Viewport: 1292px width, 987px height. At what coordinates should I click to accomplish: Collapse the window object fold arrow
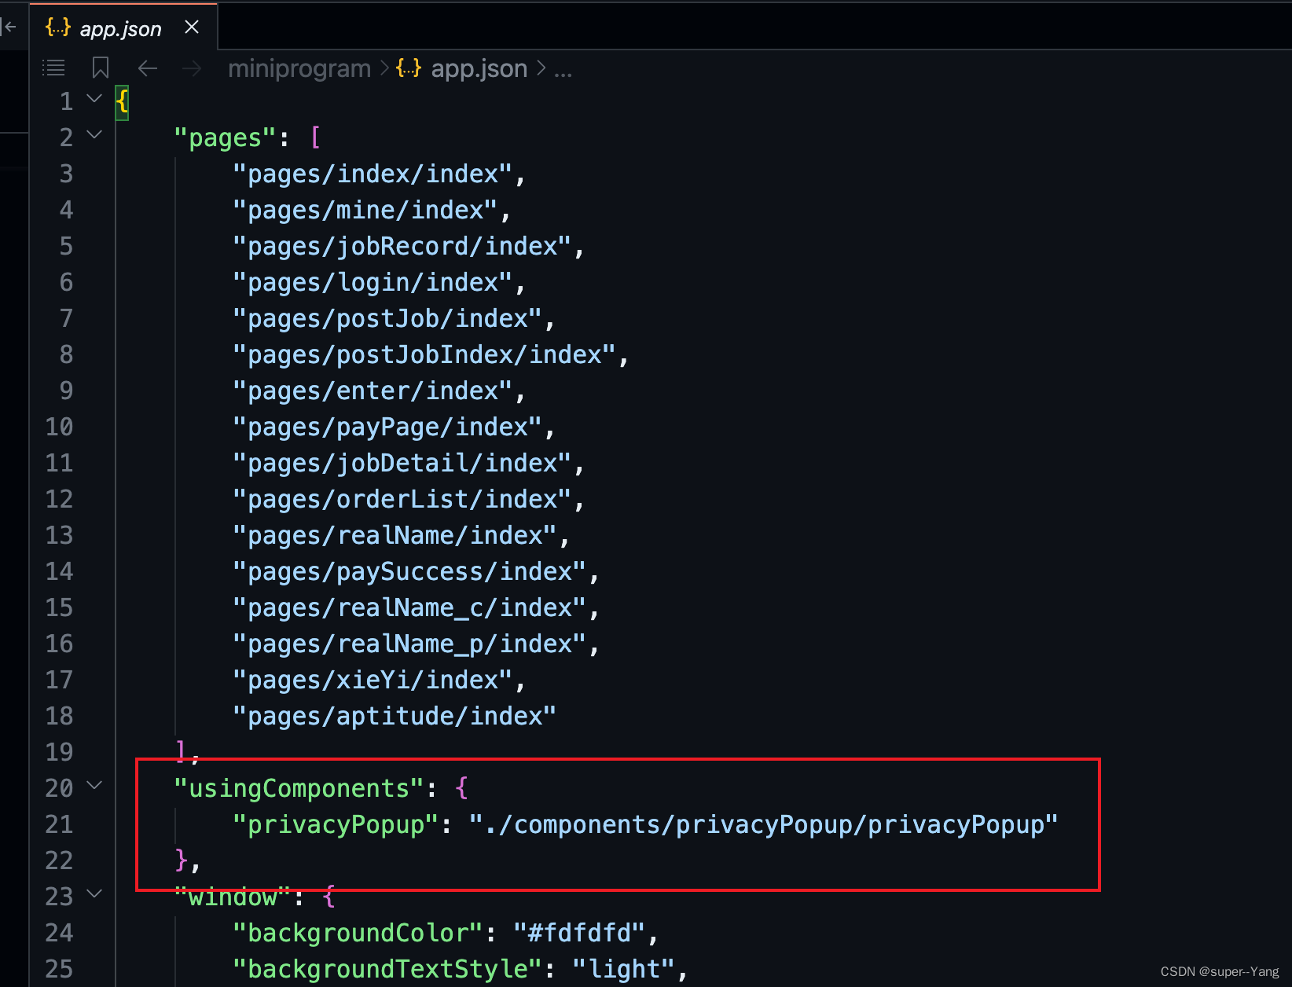point(94,894)
